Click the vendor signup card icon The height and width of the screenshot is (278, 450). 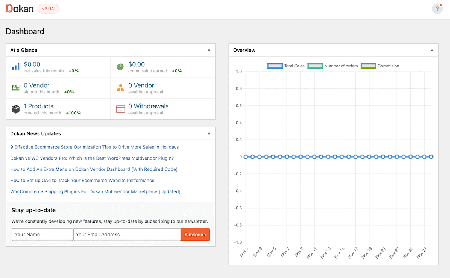coord(16,88)
